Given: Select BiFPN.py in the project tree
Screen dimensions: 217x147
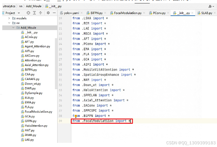Looking at the screenshot, I should [29, 70].
